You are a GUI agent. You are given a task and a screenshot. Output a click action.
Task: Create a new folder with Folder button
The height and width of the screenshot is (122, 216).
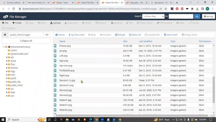tap(17, 23)
